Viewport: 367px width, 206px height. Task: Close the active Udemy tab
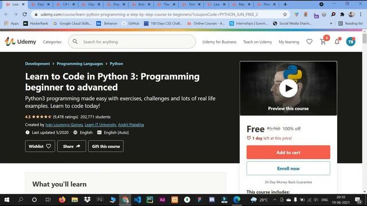[x=23, y=4]
